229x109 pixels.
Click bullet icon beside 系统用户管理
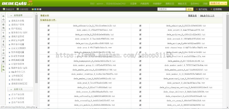[9, 25]
